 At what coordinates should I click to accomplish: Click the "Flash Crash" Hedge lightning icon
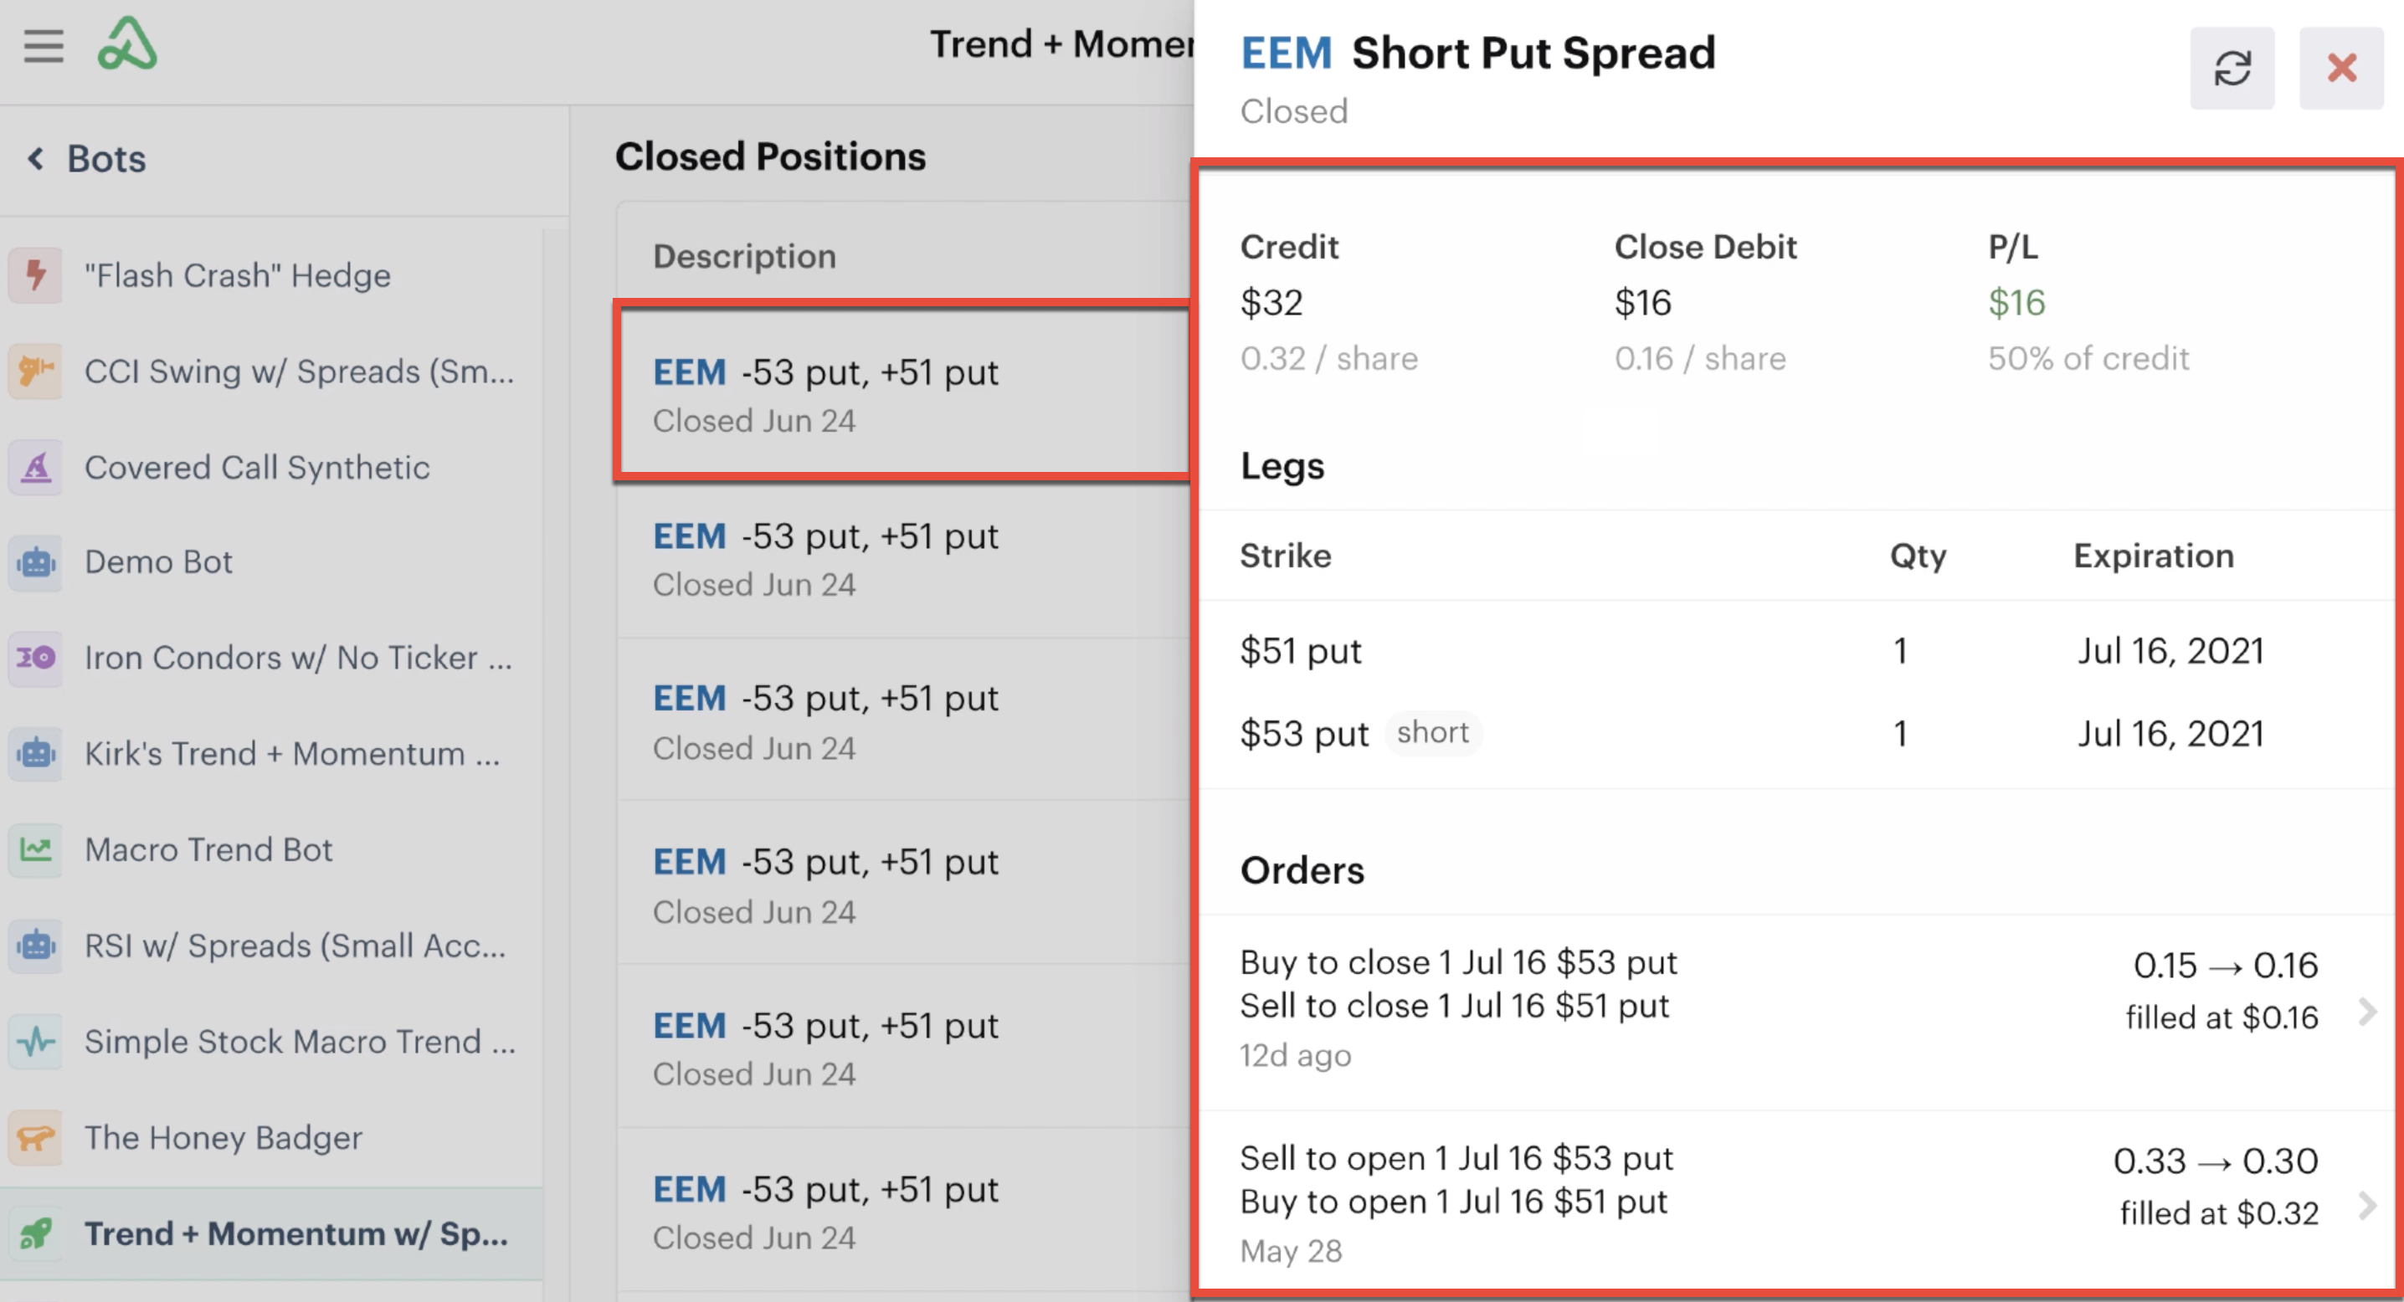pos(36,275)
